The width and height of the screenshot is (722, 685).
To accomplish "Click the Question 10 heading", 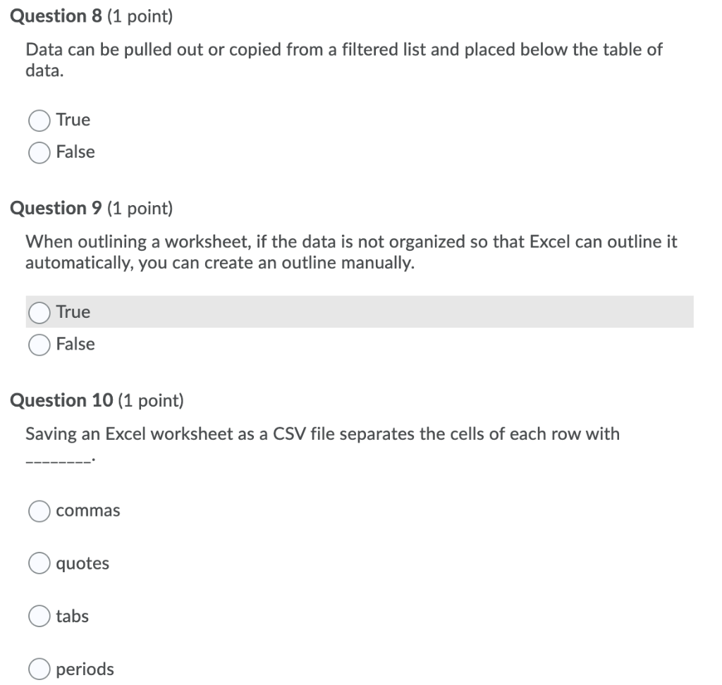I will click(61, 400).
